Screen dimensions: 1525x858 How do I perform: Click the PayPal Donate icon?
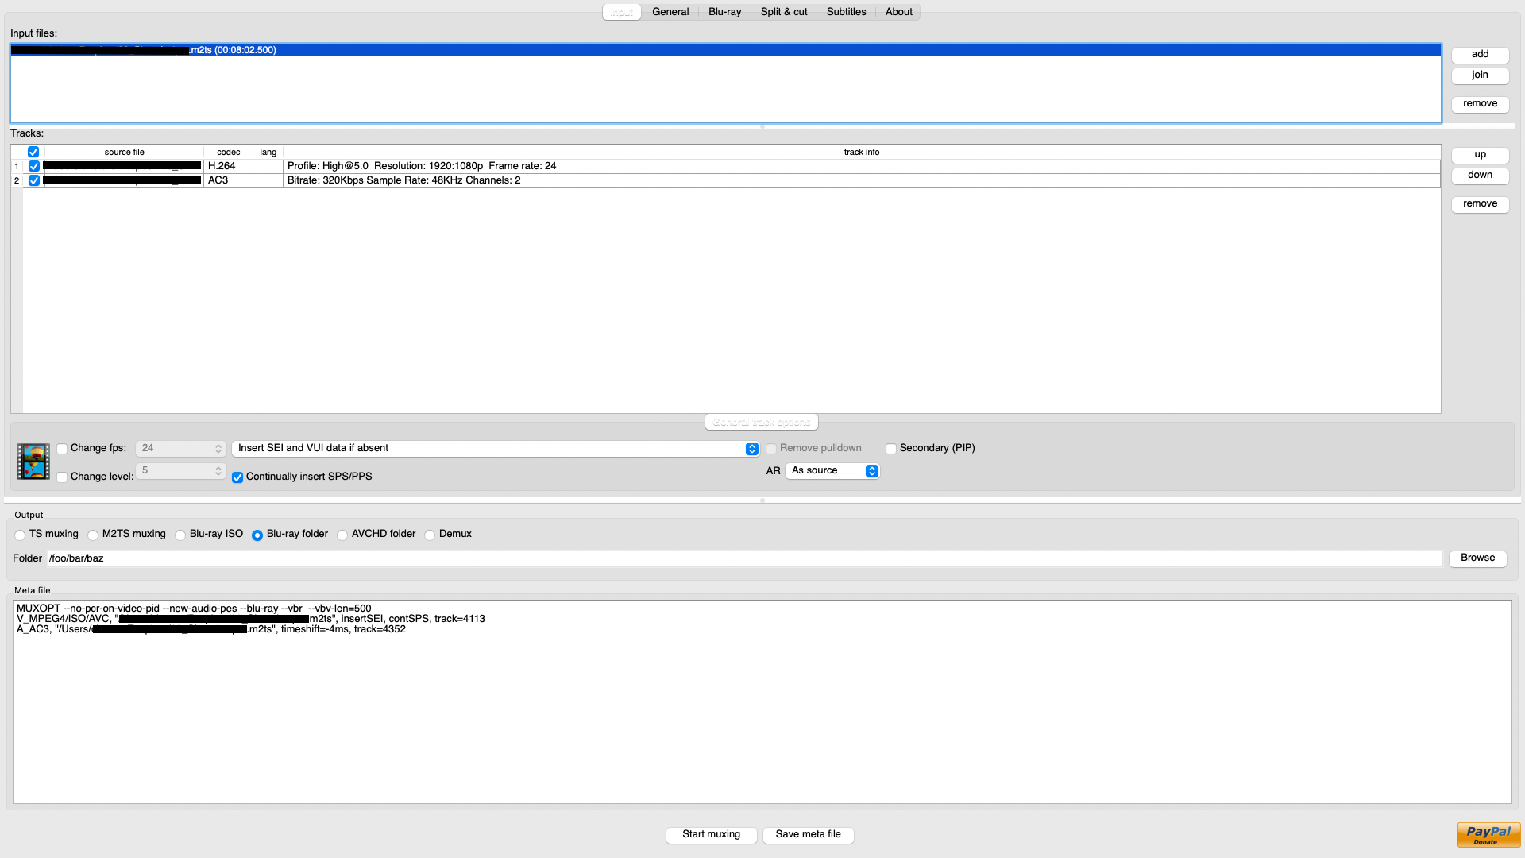pyautogui.click(x=1488, y=835)
